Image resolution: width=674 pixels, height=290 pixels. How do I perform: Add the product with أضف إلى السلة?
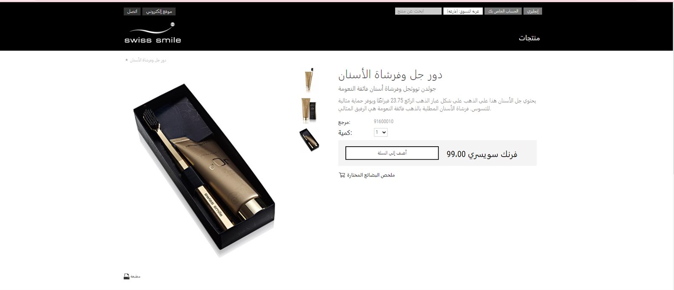pos(392,153)
